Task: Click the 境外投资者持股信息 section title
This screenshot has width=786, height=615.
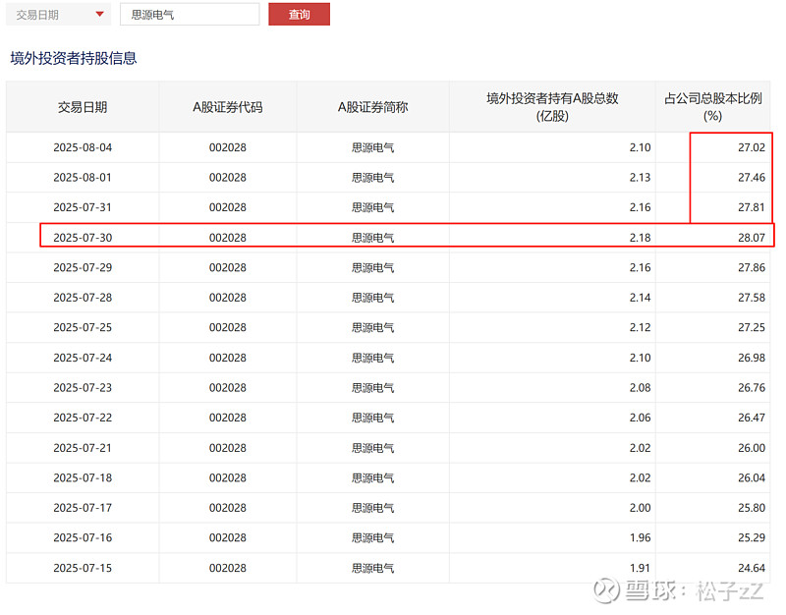Action: pyautogui.click(x=73, y=58)
